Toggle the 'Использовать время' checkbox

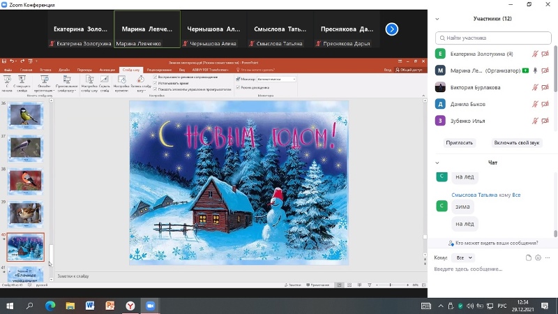[155, 84]
